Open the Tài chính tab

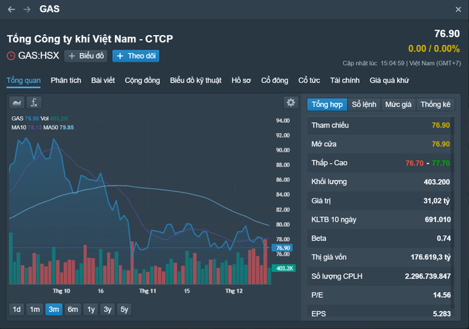[x=345, y=81]
